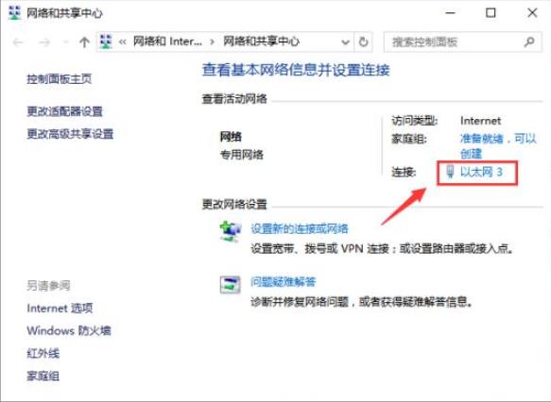Maximize the 网络和共享中心 window

(491, 13)
